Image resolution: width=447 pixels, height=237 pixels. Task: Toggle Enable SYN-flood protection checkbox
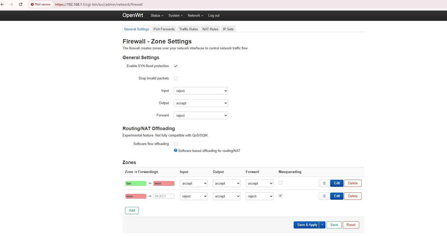click(x=176, y=66)
